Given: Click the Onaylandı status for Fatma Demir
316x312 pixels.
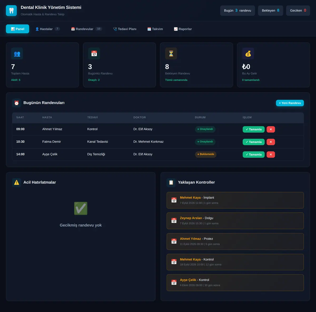Looking at the screenshot, I should click(205, 142).
